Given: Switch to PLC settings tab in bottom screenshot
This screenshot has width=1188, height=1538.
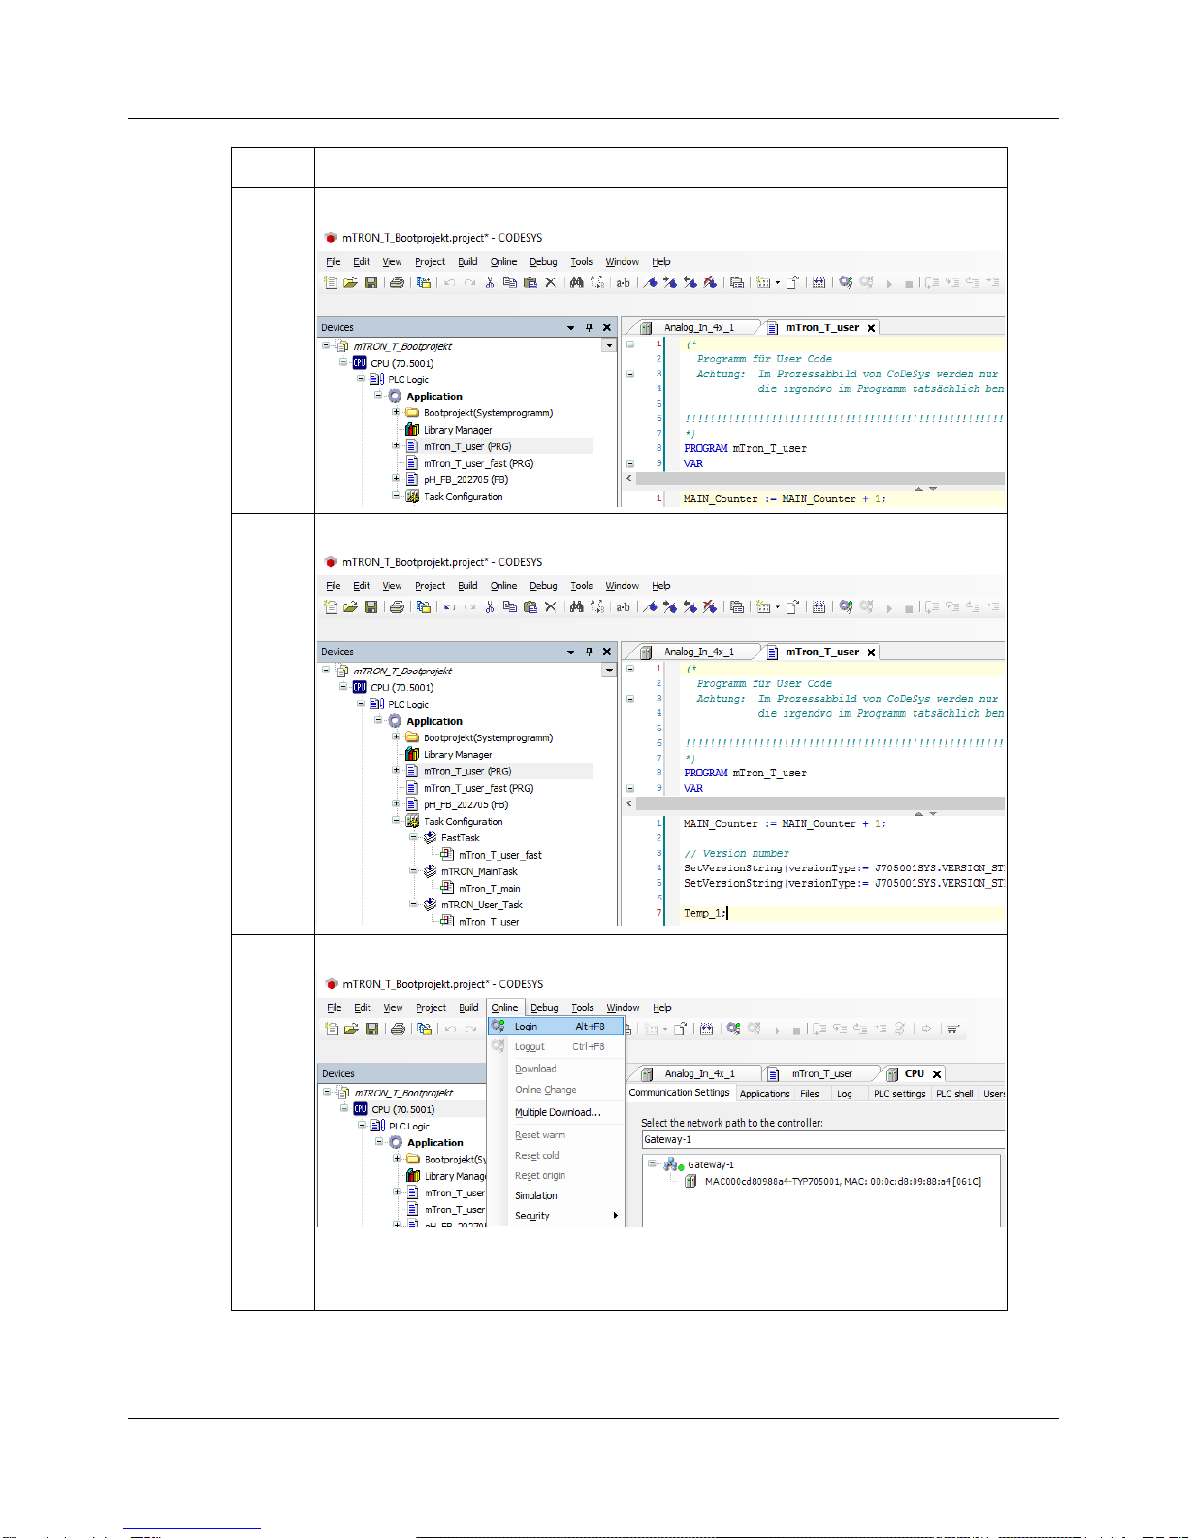Looking at the screenshot, I should click(x=899, y=1094).
